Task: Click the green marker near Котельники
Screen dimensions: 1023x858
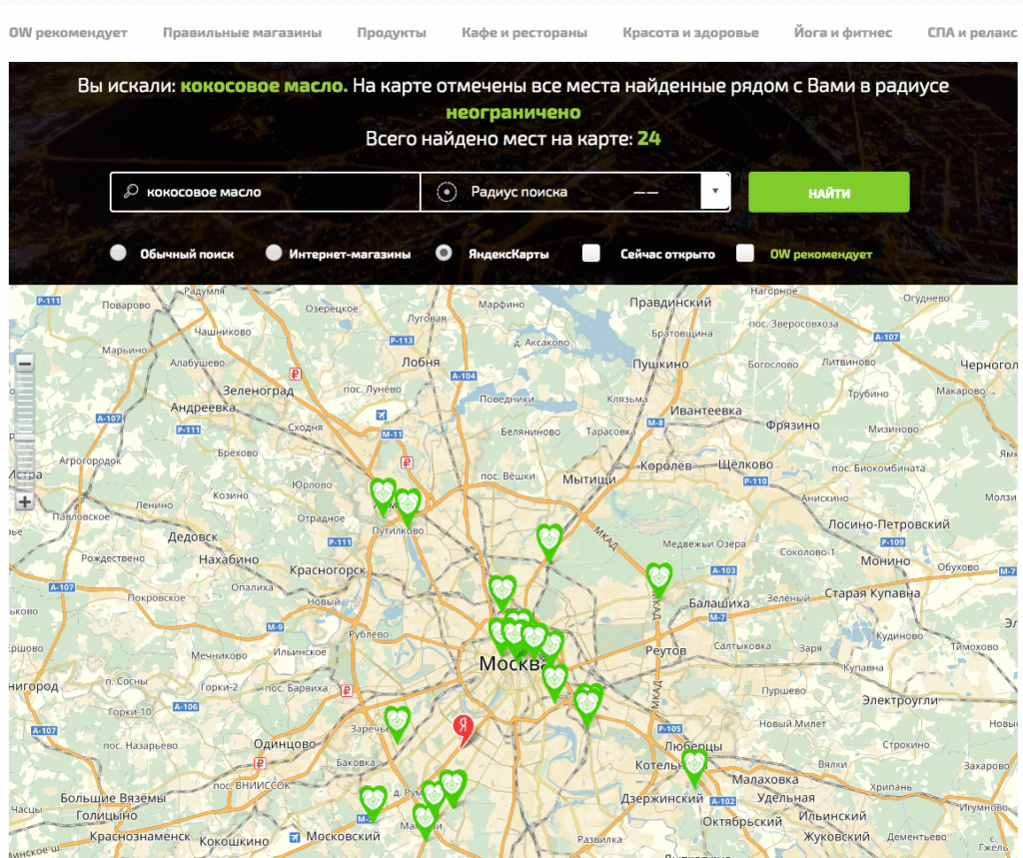Action: [x=693, y=764]
